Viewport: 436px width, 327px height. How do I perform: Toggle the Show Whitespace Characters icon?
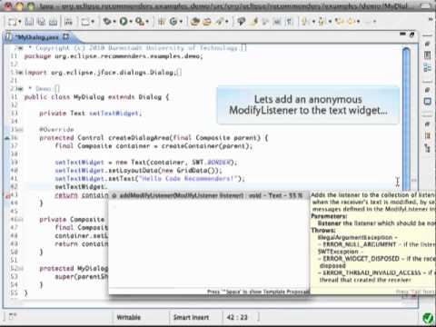point(290,22)
